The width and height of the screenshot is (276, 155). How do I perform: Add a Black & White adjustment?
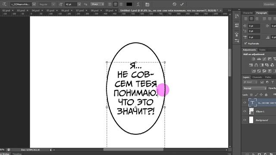click(x=262, y=65)
